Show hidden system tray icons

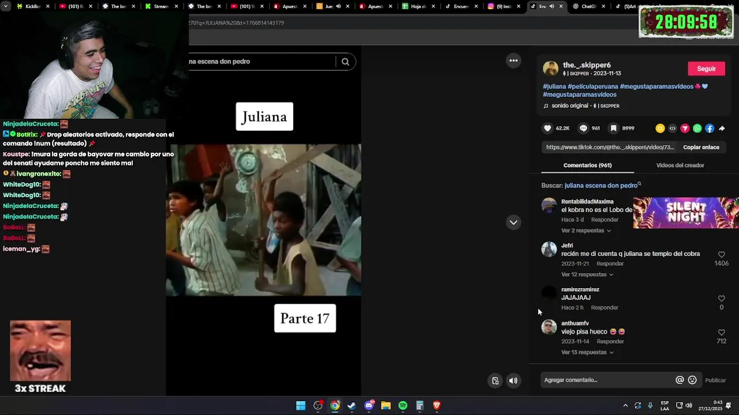click(625, 406)
